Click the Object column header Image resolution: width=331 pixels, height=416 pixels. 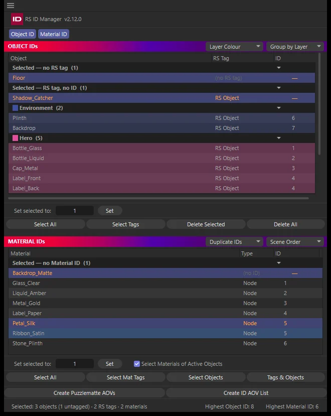point(110,58)
